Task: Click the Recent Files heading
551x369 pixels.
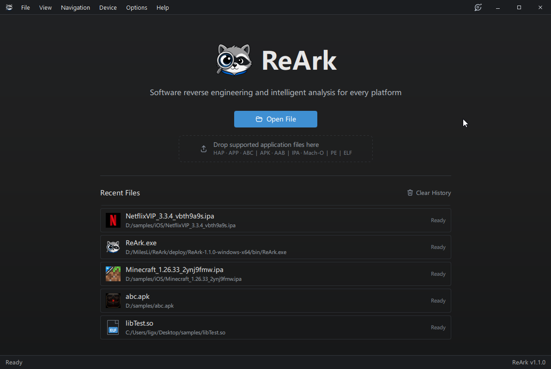Action: pyautogui.click(x=120, y=193)
